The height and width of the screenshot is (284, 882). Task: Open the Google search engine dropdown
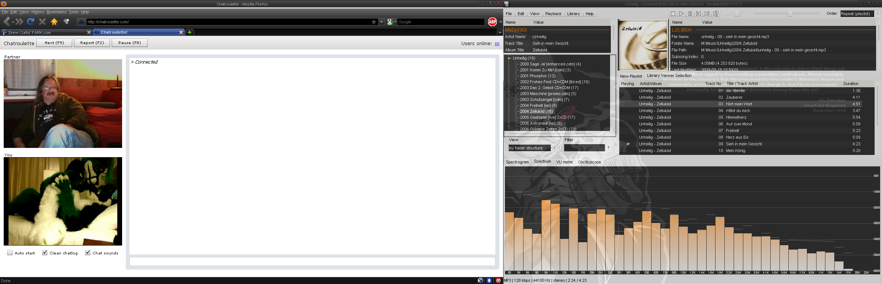tap(391, 22)
